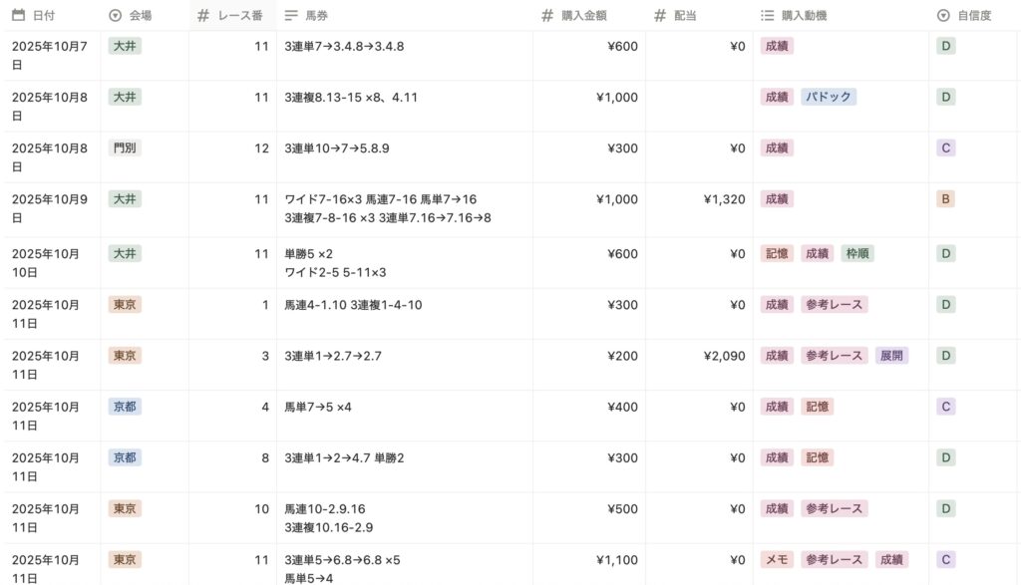Open the 2025年10月9日 date cell
Viewport: 1021px width, 585px height.
coord(50,207)
